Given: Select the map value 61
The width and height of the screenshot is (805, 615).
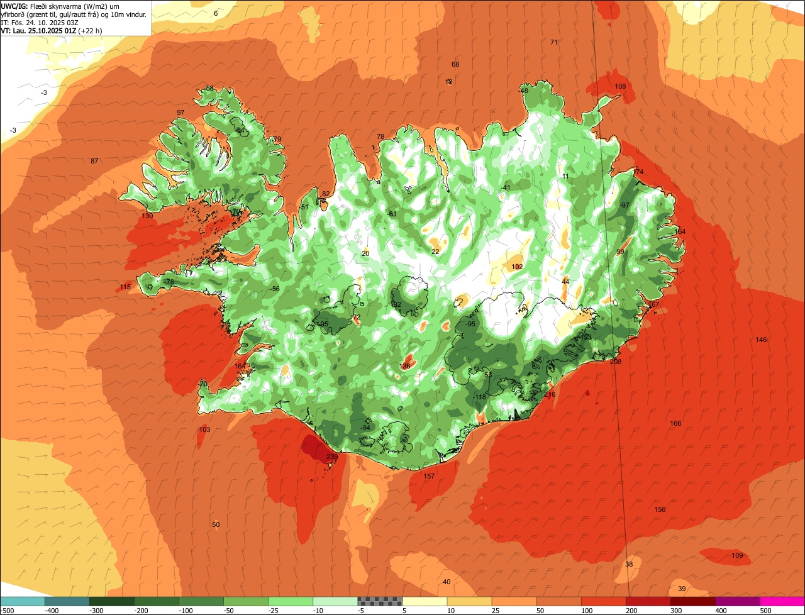Looking at the screenshot, I should click(393, 214).
